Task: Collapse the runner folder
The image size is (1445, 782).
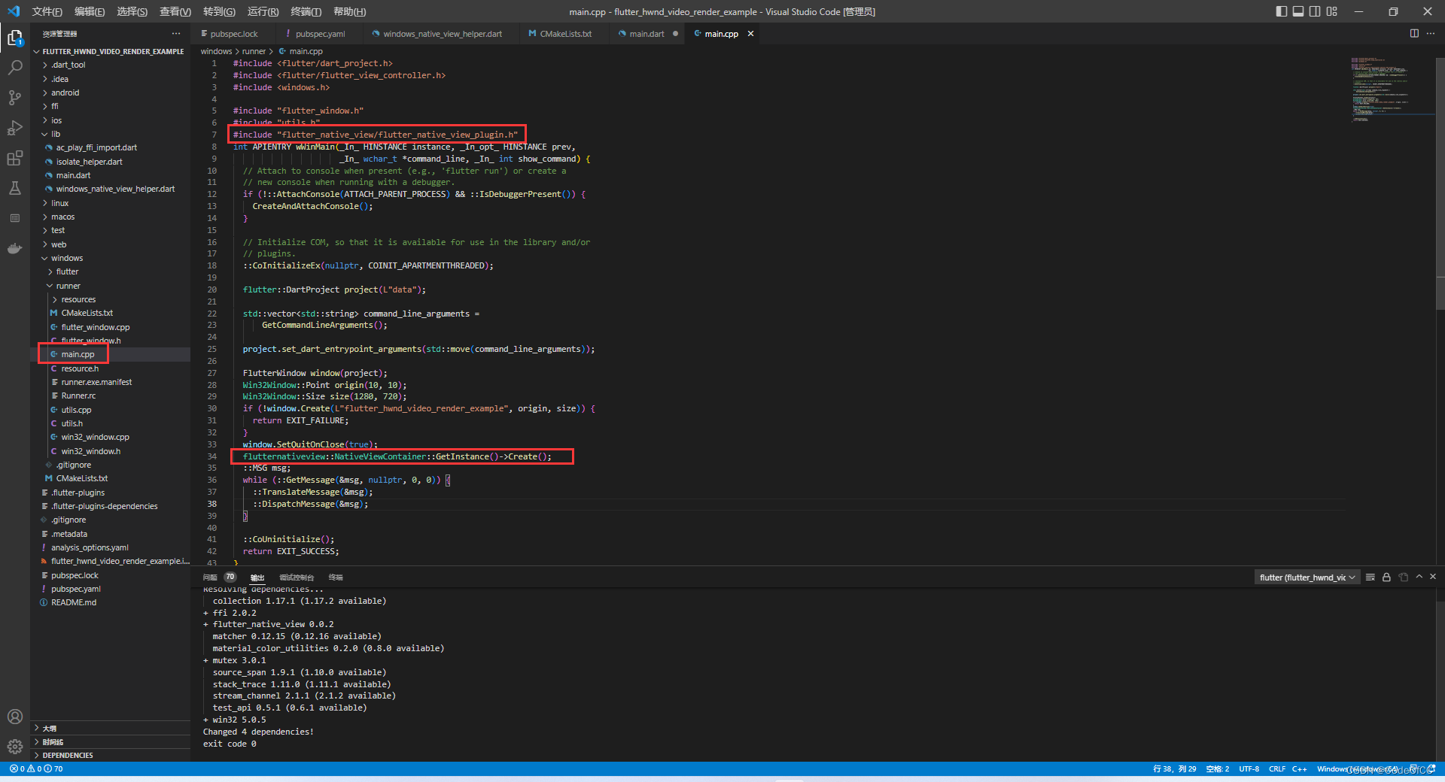Action: pyautogui.click(x=68, y=286)
